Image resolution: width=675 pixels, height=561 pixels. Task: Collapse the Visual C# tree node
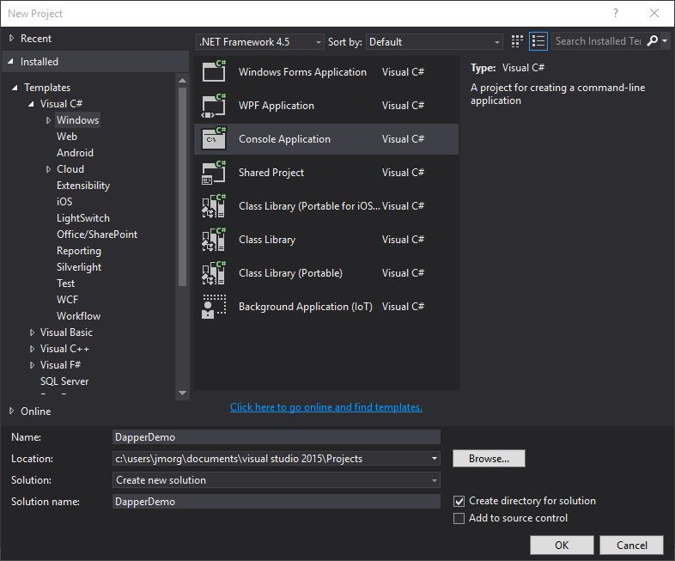pyautogui.click(x=31, y=104)
